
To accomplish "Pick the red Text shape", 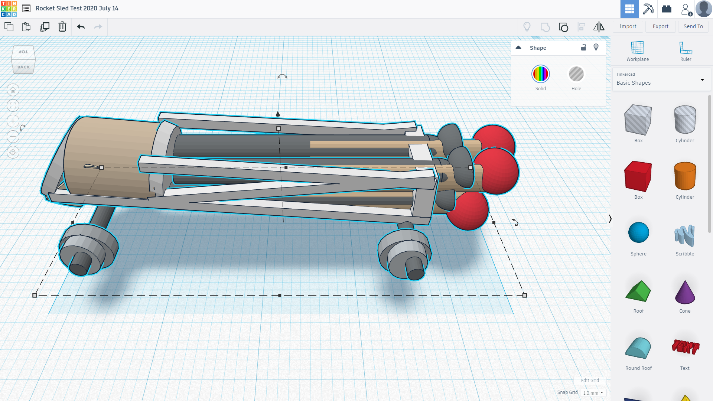I will tap(685, 347).
